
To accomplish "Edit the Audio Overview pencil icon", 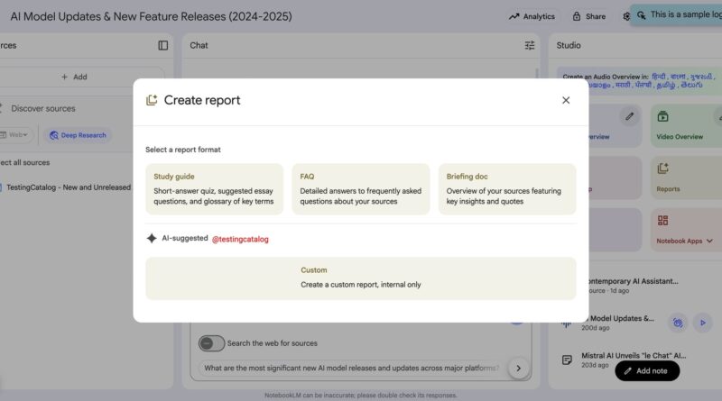I will click(629, 116).
